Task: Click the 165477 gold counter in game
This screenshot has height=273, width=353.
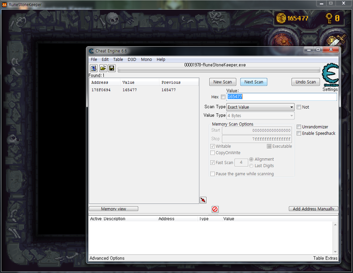Action: click(x=298, y=18)
